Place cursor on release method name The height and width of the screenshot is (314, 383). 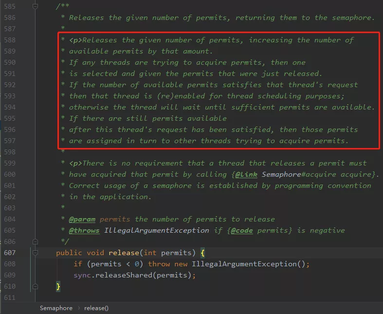tap(124, 253)
